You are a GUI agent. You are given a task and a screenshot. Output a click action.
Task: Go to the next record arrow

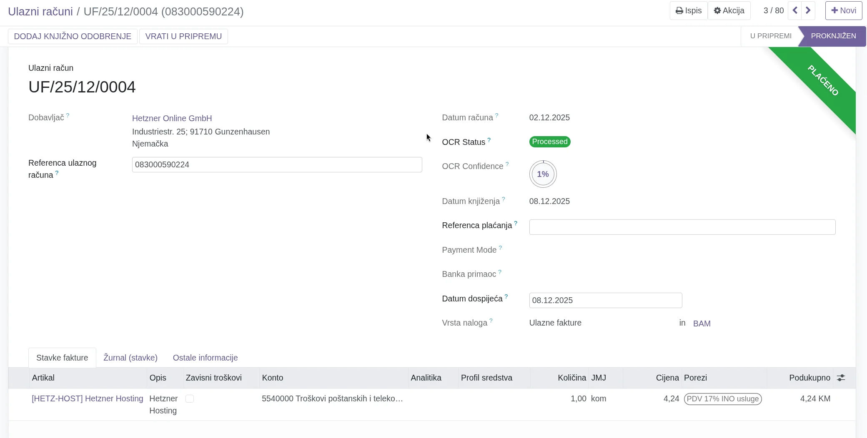point(808,10)
